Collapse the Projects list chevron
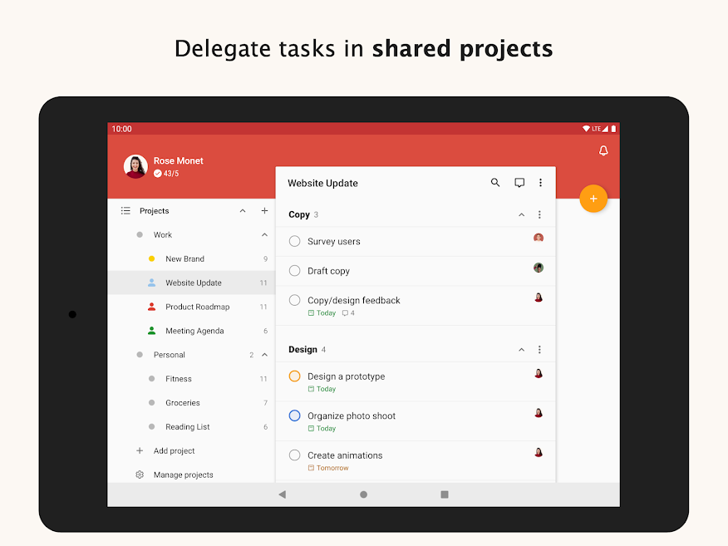 coord(243,211)
